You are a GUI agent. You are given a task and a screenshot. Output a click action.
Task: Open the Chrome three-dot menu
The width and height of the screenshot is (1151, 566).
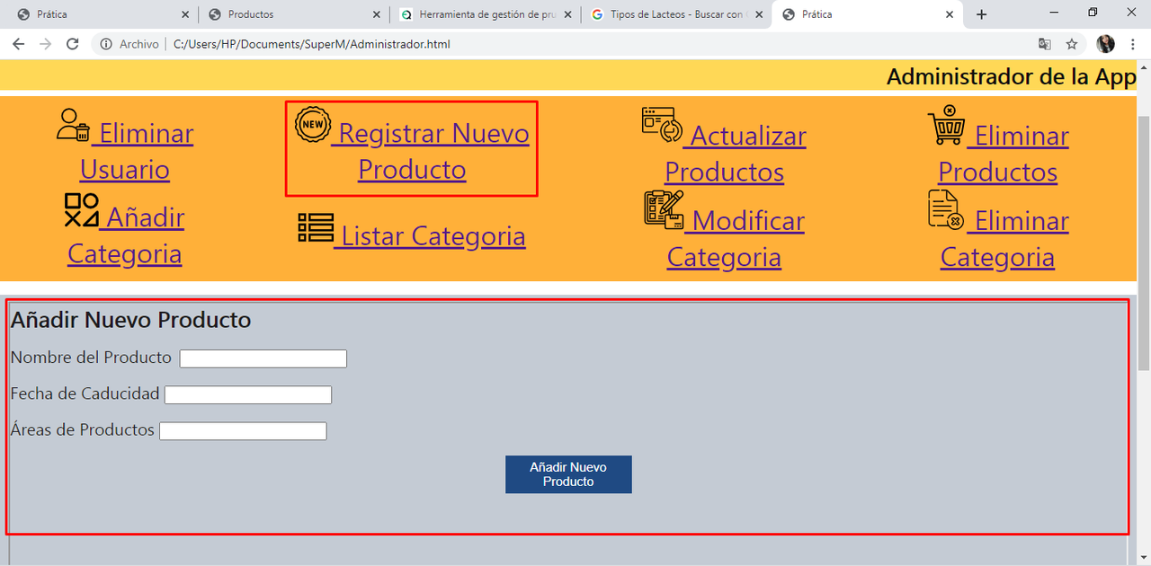[x=1133, y=44]
